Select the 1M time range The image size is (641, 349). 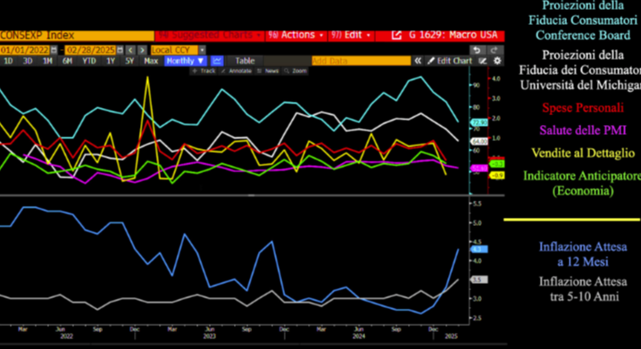coord(47,61)
